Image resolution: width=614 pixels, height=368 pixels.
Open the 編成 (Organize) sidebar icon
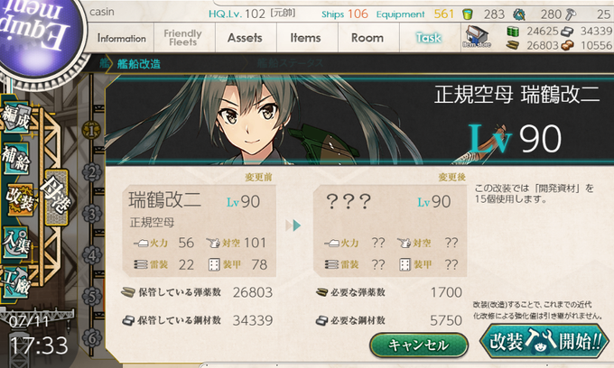pyautogui.click(x=16, y=117)
